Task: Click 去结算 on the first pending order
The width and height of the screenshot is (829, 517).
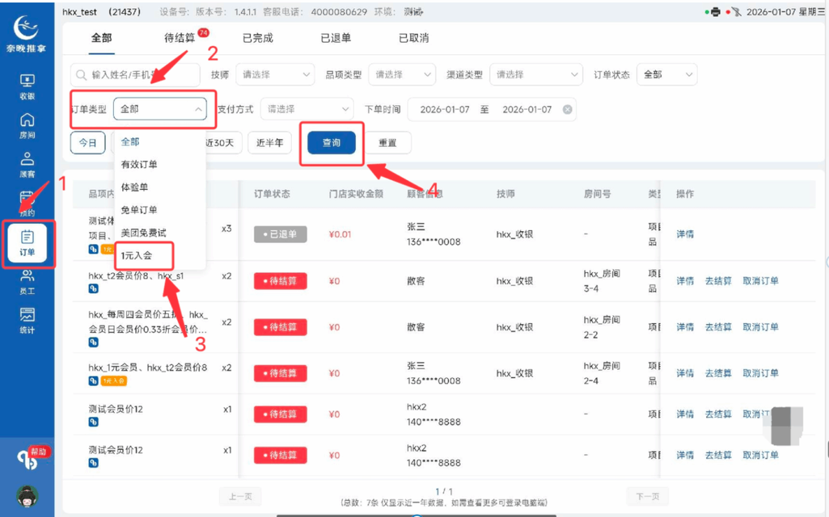Action: [719, 280]
